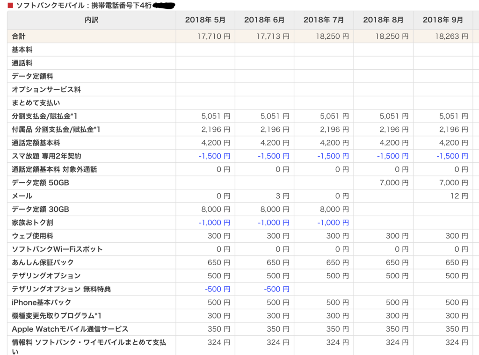Select the 2018年 9月 column header
Image resolution: width=479 pixels, height=355 pixels.
click(x=443, y=20)
